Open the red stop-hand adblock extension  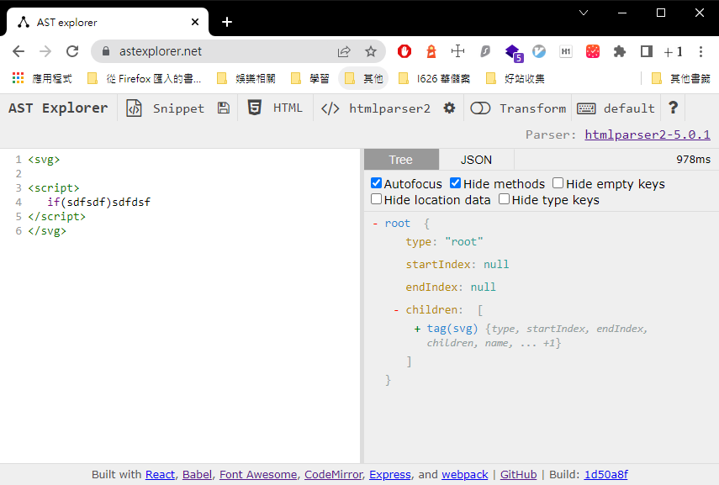[404, 51]
